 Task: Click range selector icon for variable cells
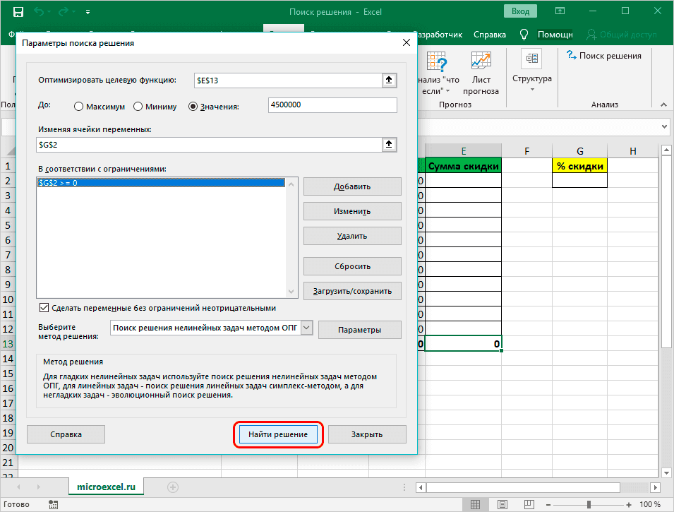pos(388,144)
